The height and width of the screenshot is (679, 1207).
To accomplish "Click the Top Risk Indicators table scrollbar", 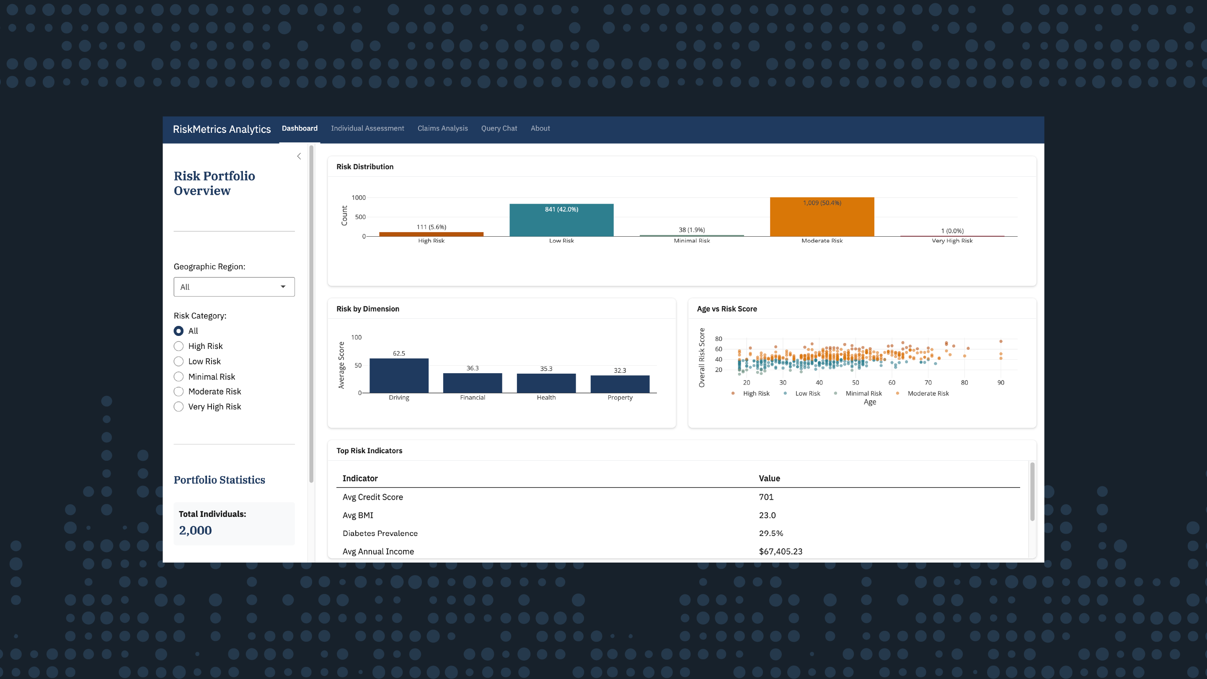I will [1032, 491].
